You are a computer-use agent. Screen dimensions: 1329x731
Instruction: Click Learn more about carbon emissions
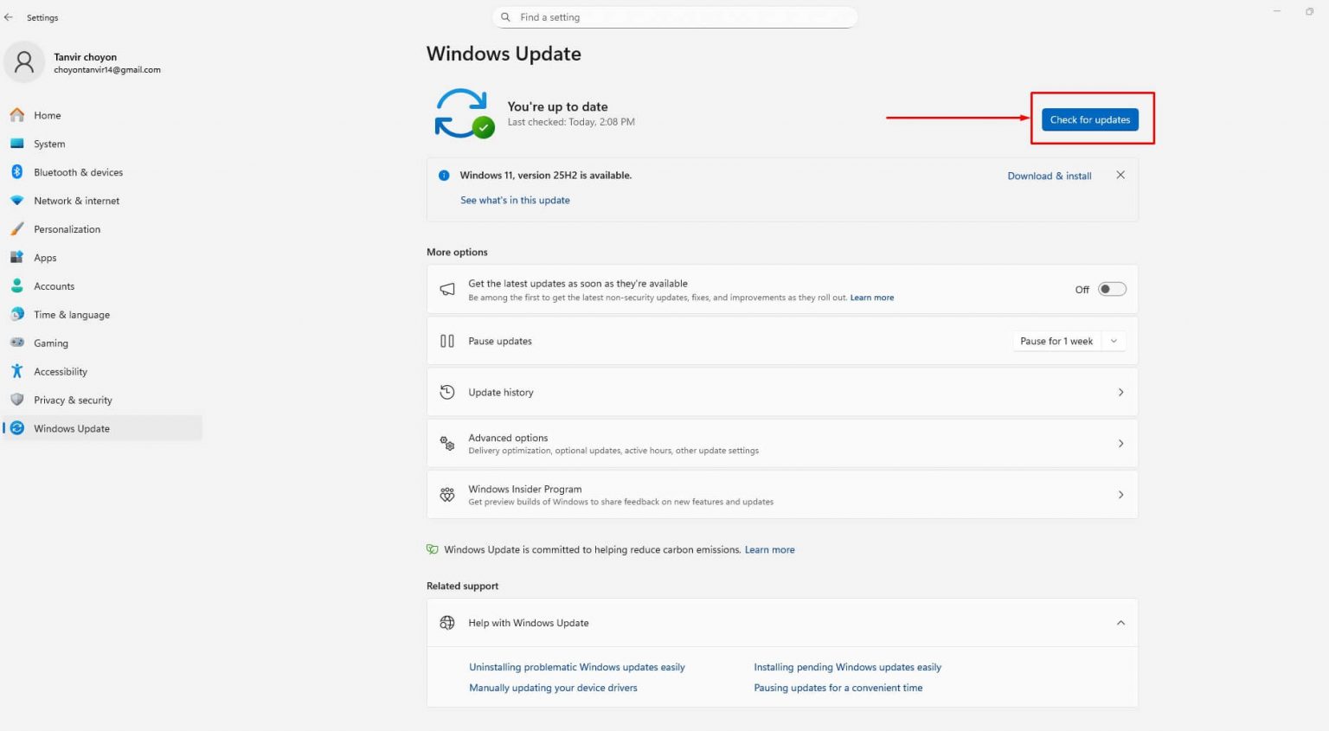pos(770,549)
